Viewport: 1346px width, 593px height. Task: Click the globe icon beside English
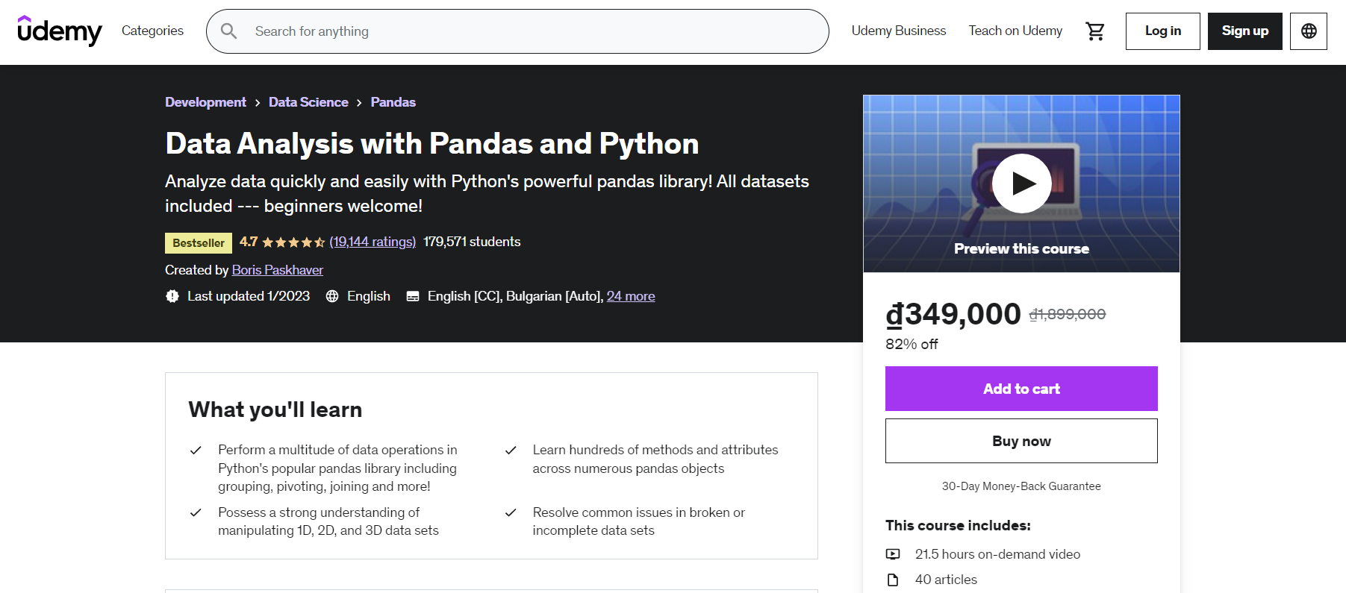(x=332, y=296)
